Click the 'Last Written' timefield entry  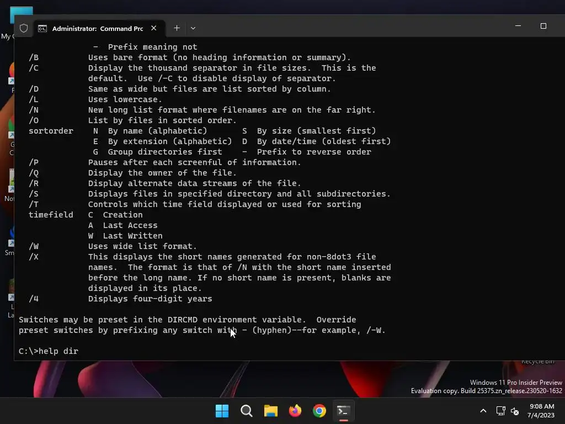pyautogui.click(x=132, y=235)
